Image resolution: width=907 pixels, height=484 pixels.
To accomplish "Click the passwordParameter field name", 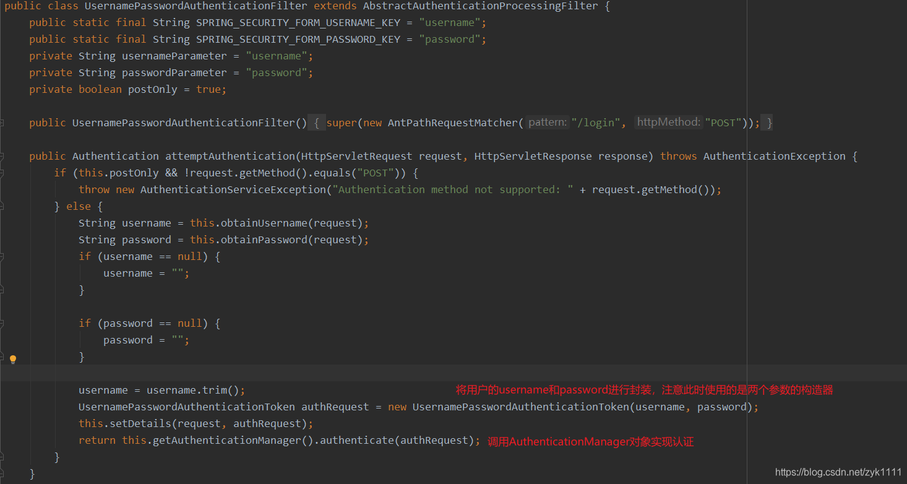I will tap(174, 72).
